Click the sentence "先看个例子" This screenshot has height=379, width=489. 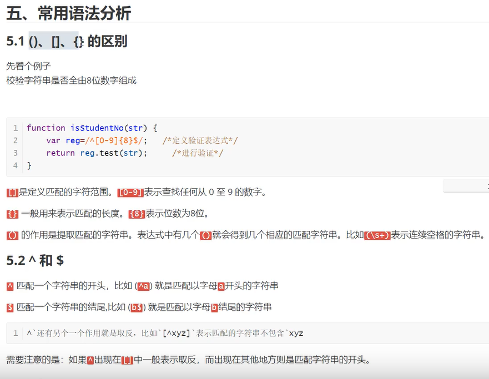[x=28, y=66]
